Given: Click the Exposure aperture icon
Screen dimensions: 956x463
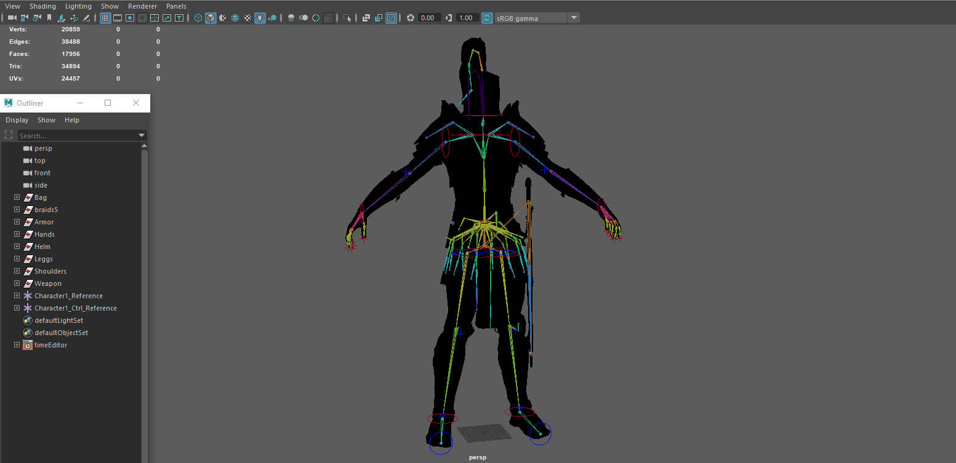Looking at the screenshot, I should [411, 18].
